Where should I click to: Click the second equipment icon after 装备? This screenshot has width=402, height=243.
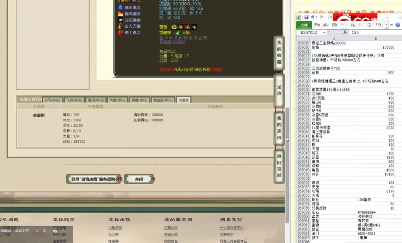coord(181,27)
